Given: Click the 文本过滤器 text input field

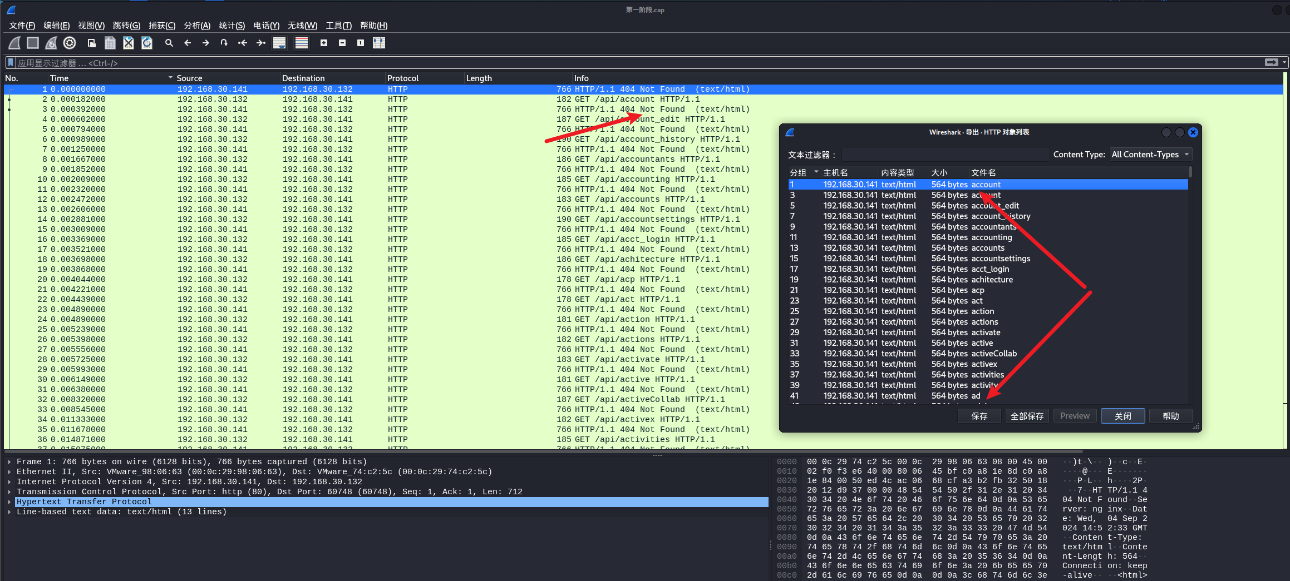Looking at the screenshot, I should (944, 155).
